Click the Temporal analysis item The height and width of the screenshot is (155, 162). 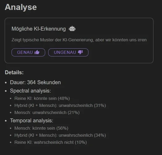tap(32, 121)
